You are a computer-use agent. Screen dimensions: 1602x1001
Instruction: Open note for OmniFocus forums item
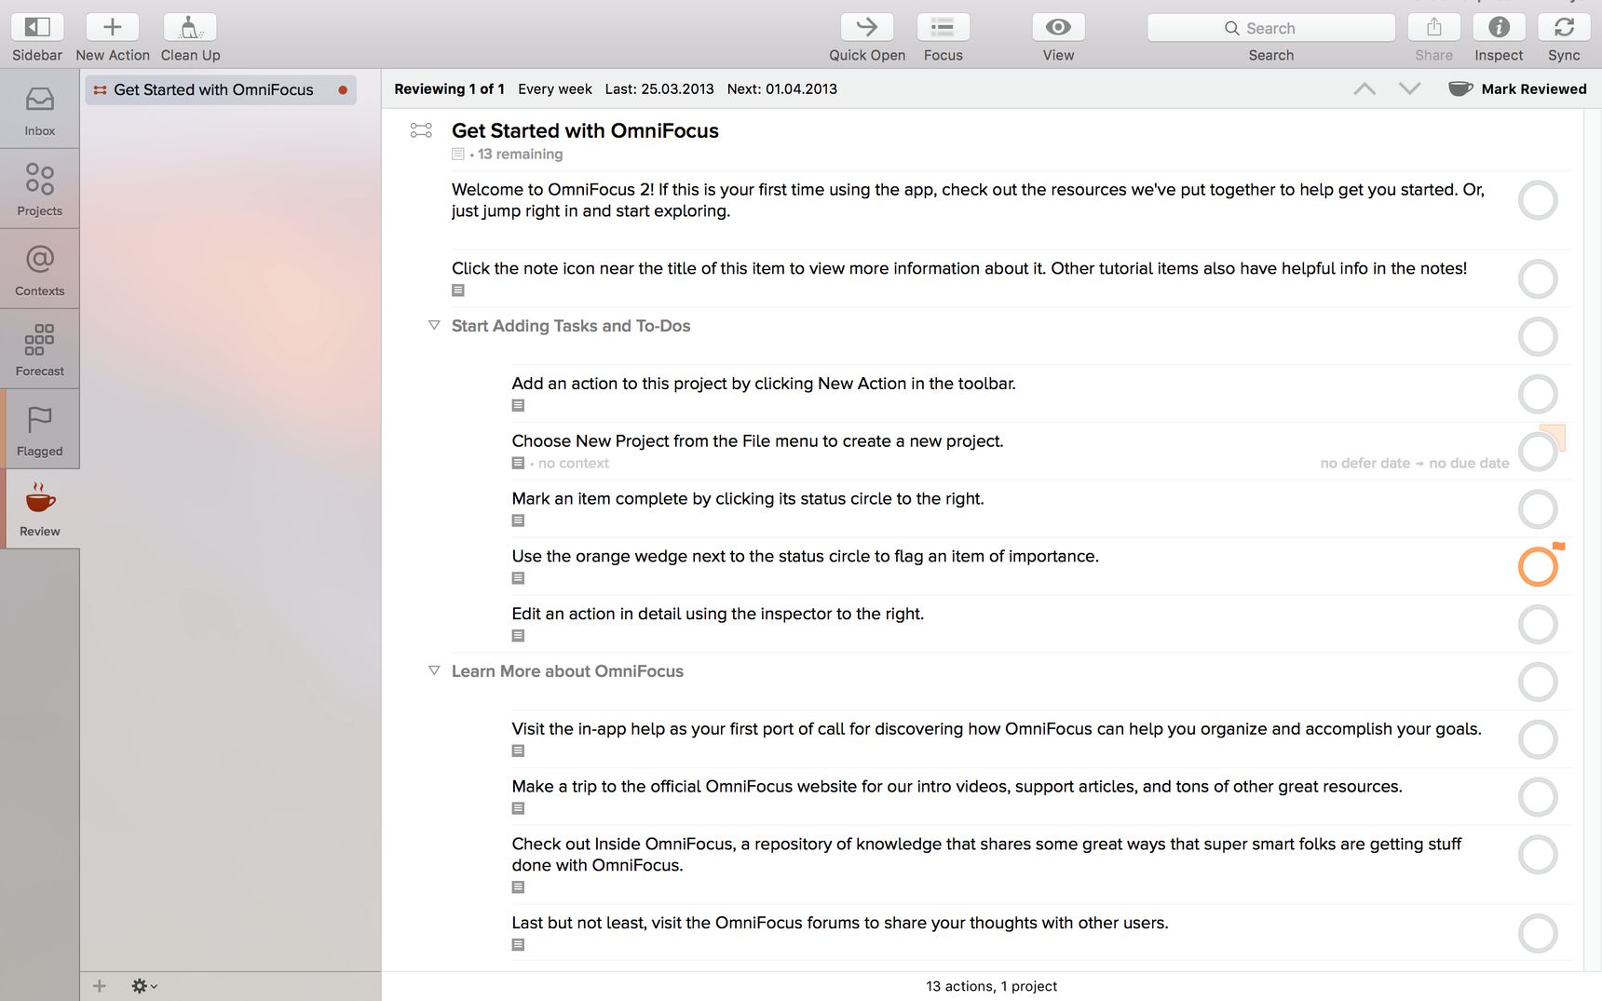coord(518,945)
